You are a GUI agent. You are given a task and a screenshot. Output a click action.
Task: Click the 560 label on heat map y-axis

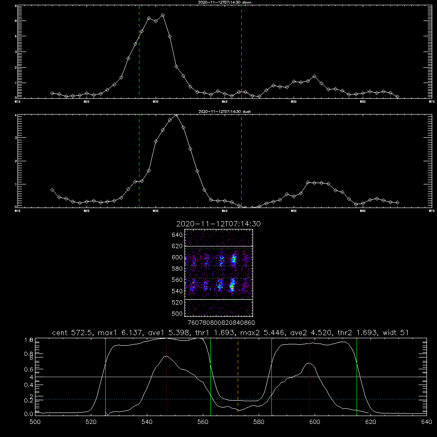tap(177, 280)
